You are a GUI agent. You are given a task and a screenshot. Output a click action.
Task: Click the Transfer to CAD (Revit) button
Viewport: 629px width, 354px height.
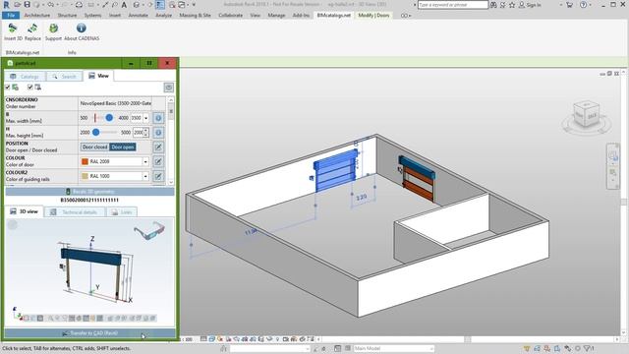point(89,333)
